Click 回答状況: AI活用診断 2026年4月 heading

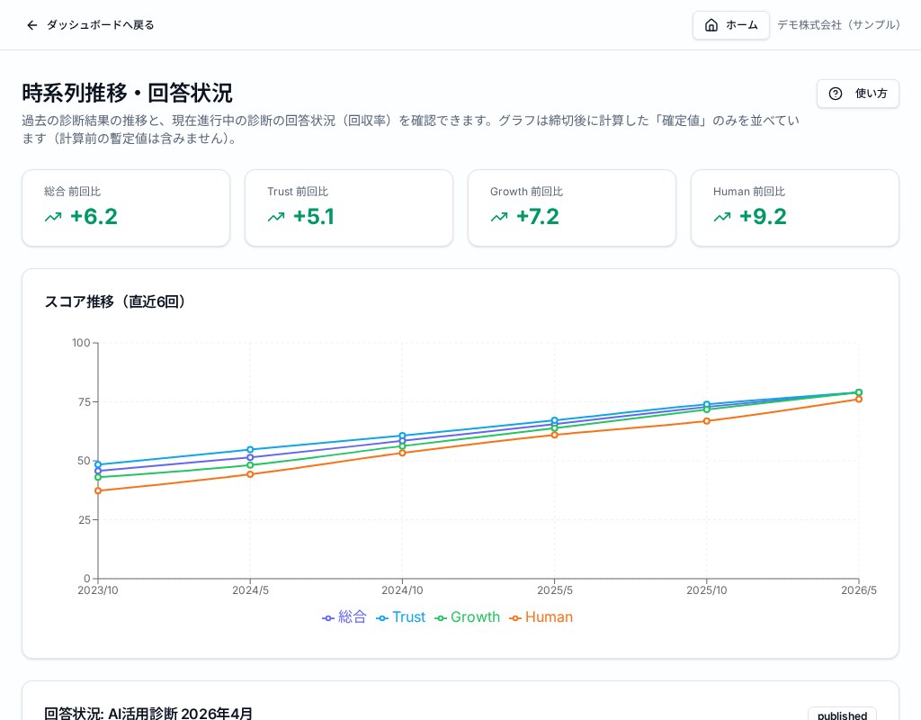[x=148, y=714]
